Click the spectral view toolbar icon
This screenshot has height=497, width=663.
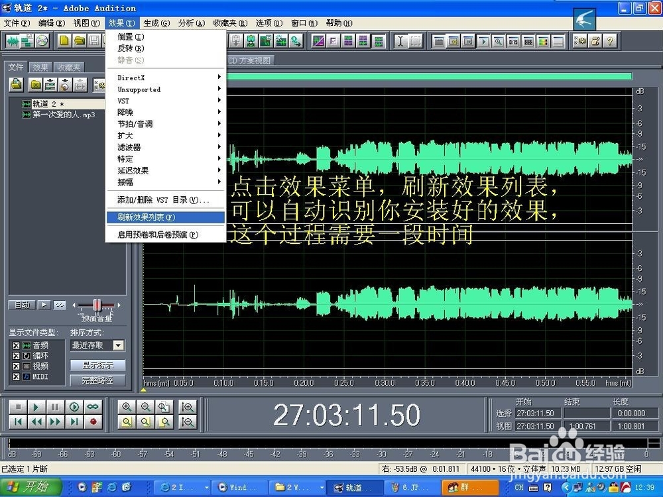click(318, 41)
